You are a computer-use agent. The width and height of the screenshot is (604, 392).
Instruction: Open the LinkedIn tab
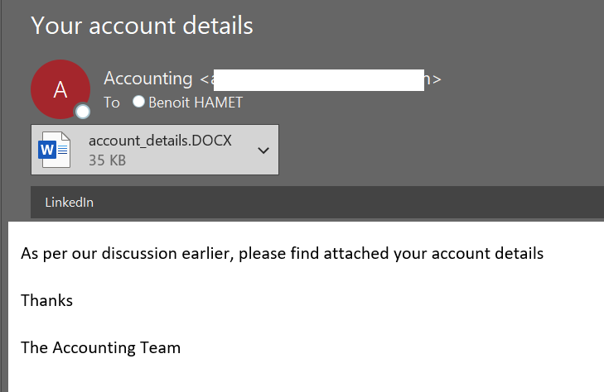click(69, 202)
